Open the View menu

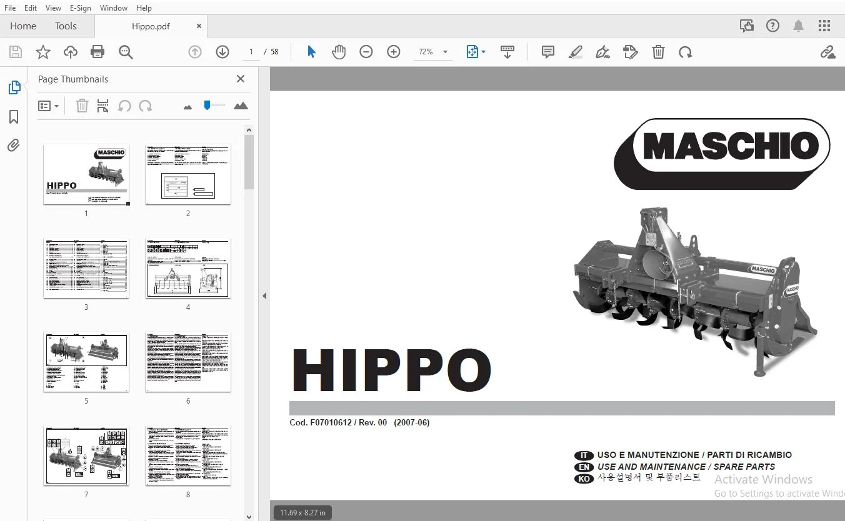pyautogui.click(x=53, y=8)
